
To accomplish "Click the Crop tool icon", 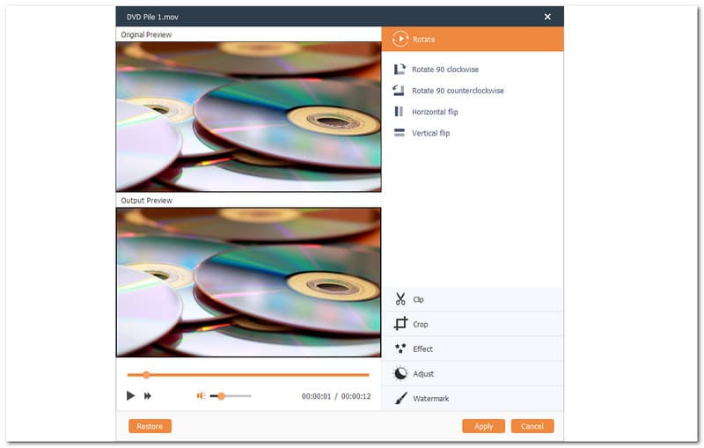I will point(400,324).
